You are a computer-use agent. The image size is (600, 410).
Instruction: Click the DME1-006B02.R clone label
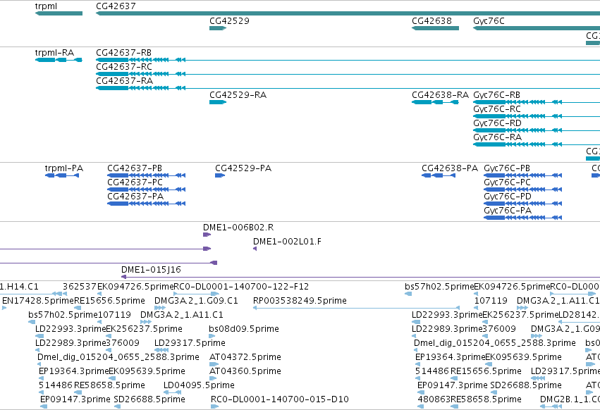click(x=238, y=228)
